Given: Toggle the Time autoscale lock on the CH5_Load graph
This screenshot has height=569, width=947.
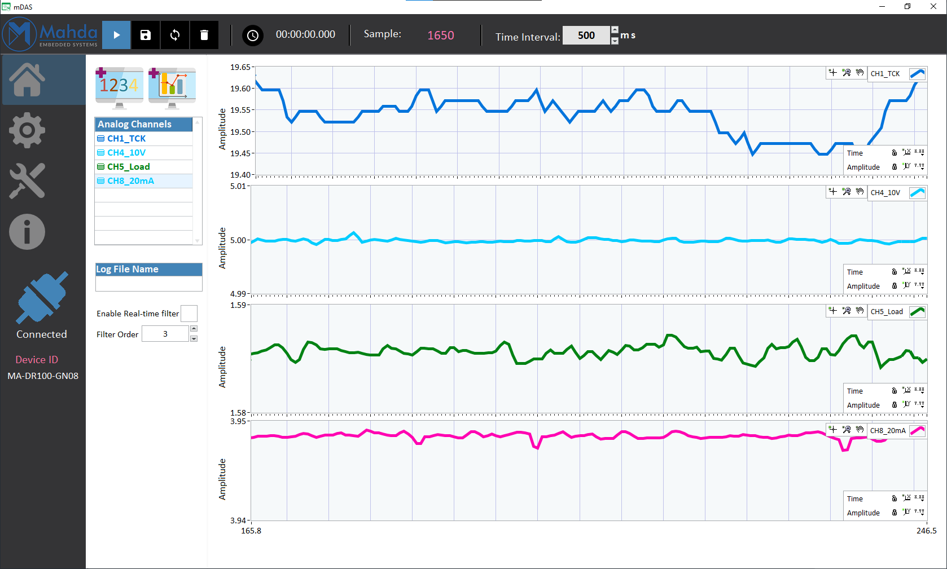Looking at the screenshot, I should pos(894,391).
